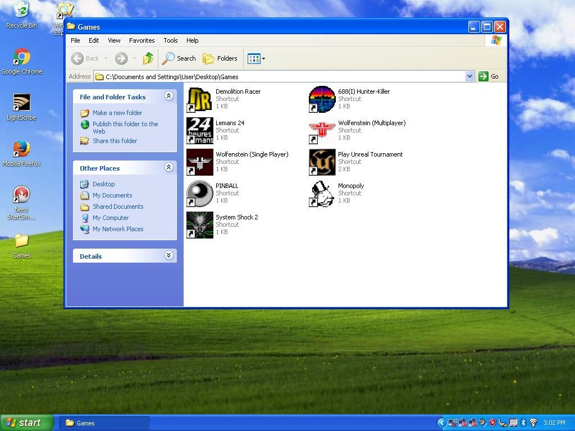
Task: Open the File menu
Action: click(x=76, y=40)
